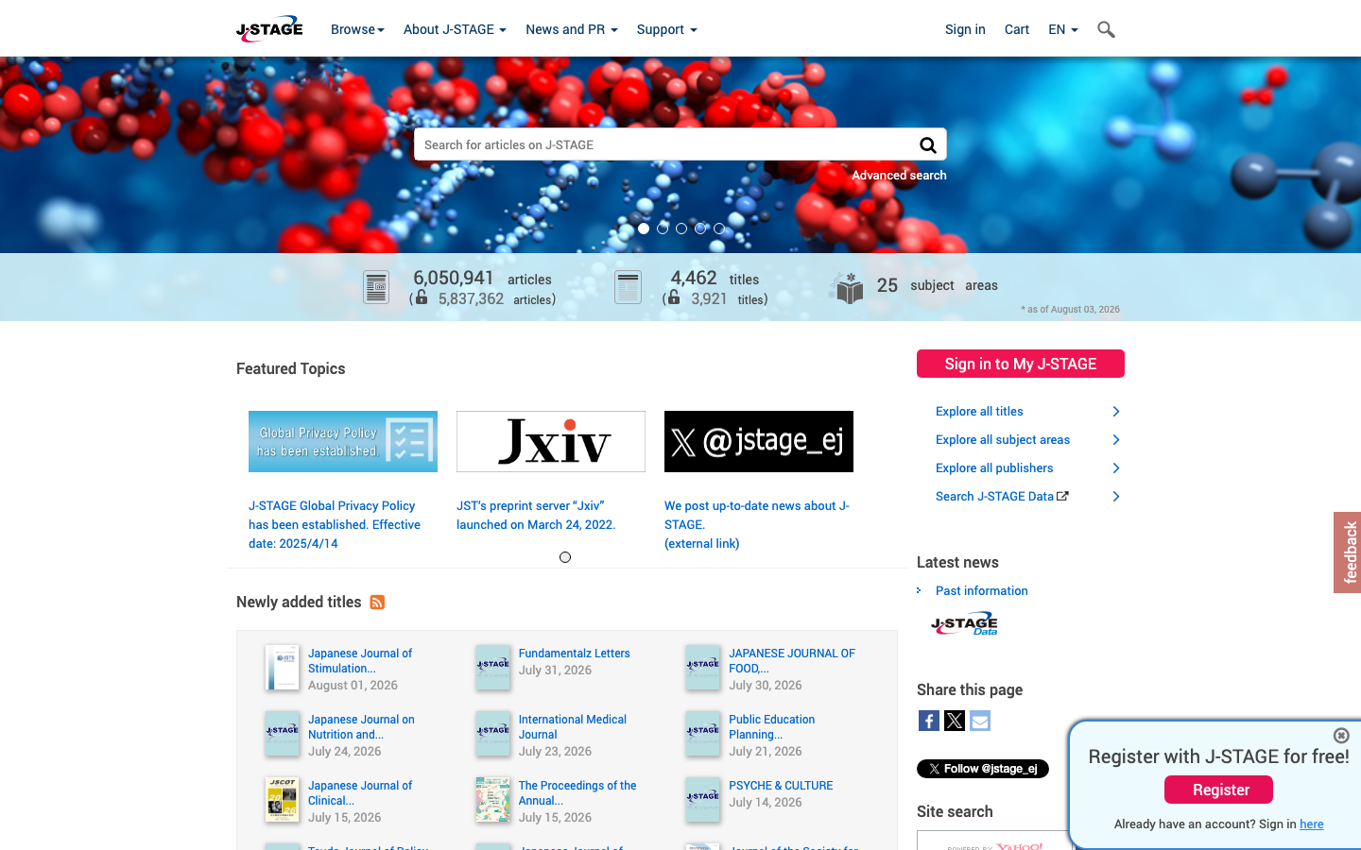Screen dimensions: 1361x850
Task: Click the Global Privacy Policy banner thumbnail
Action: coord(343,441)
